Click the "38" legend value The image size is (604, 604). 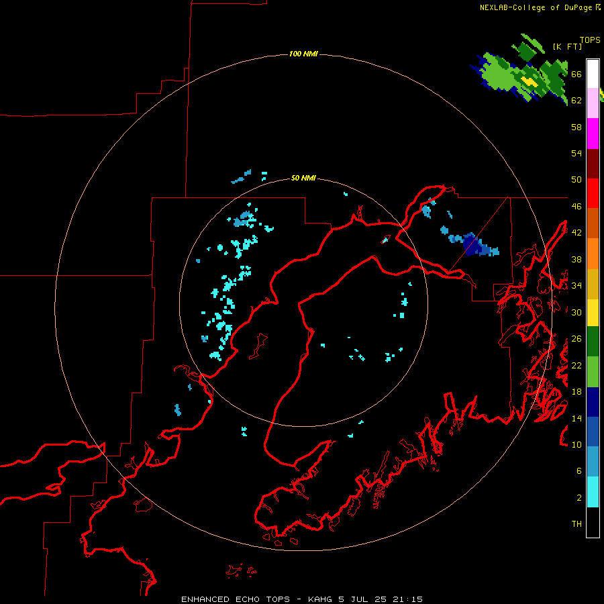tap(576, 259)
